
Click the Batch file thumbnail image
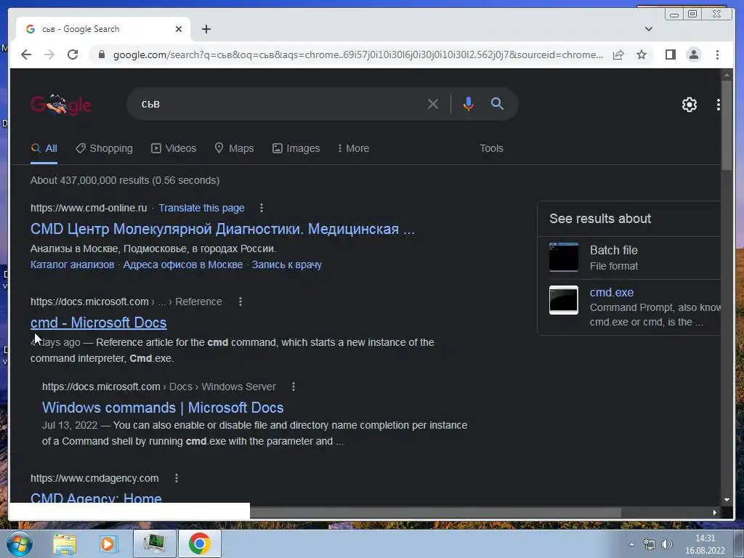[x=564, y=257]
